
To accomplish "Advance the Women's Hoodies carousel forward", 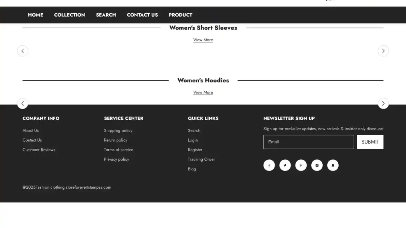I will pyautogui.click(x=383, y=103).
